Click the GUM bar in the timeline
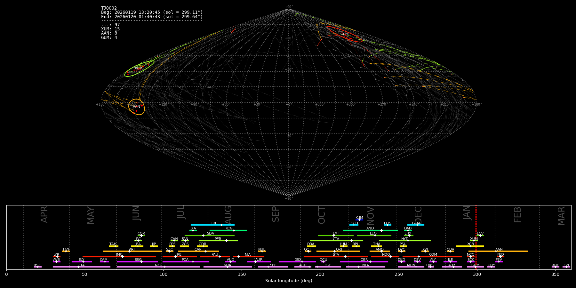The image size is (576, 288). [475, 267]
